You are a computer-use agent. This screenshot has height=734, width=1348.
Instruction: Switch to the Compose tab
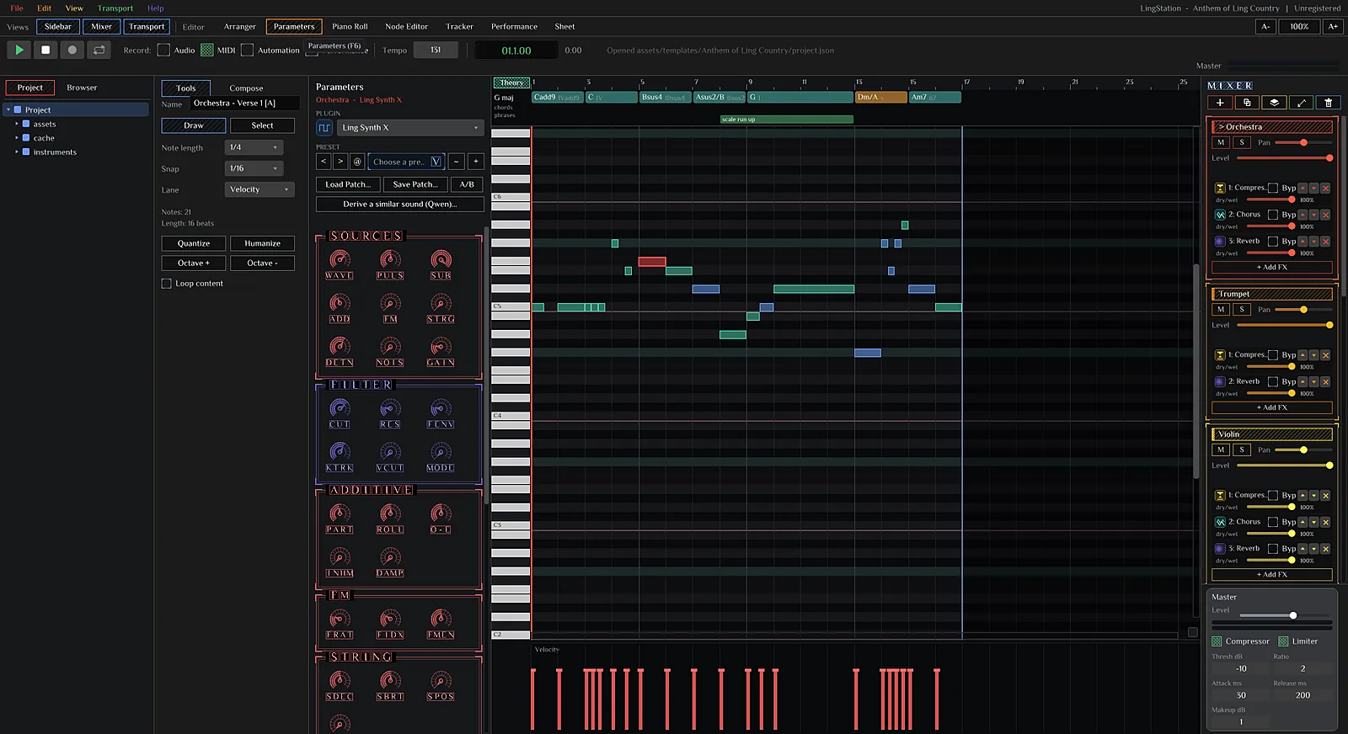[246, 88]
